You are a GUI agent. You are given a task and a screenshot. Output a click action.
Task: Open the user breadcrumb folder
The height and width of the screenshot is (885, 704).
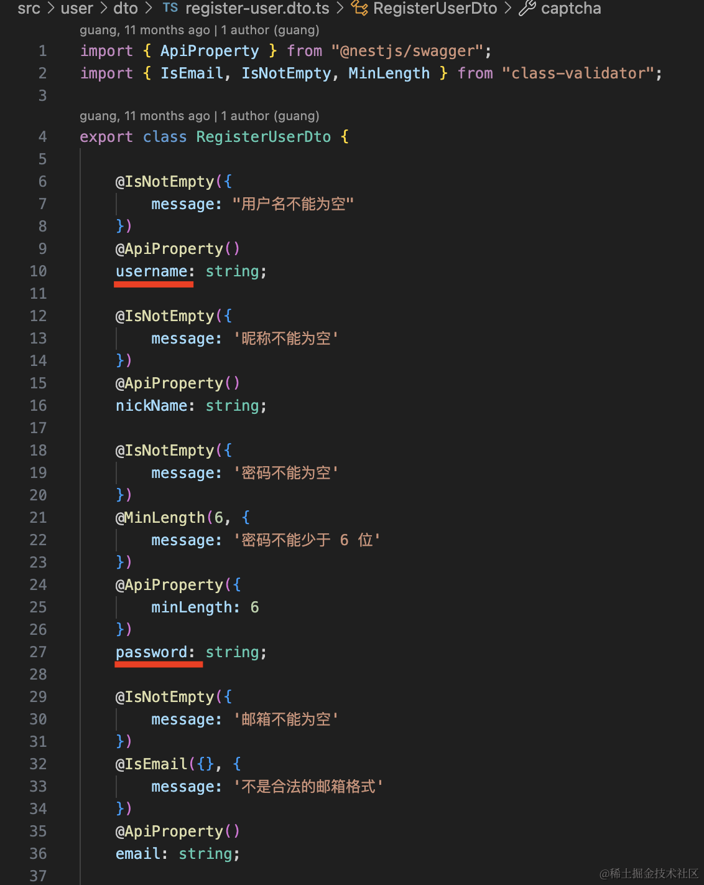pyautogui.click(x=76, y=8)
